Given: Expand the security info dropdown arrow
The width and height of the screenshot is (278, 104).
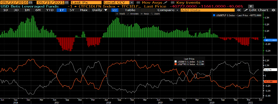Looking at the screenshot, I should [251, 7].
